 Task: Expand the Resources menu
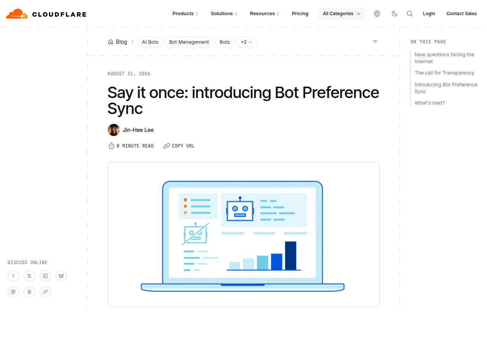coord(264,14)
